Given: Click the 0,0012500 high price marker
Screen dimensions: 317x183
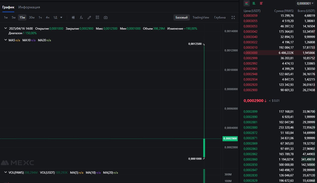Looking at the screenshot, I should pyautogui.click(x=195, y=44).
